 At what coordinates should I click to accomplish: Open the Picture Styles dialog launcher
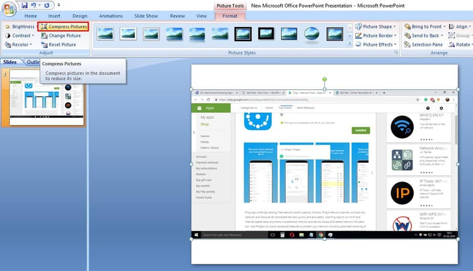click(396, 53)
